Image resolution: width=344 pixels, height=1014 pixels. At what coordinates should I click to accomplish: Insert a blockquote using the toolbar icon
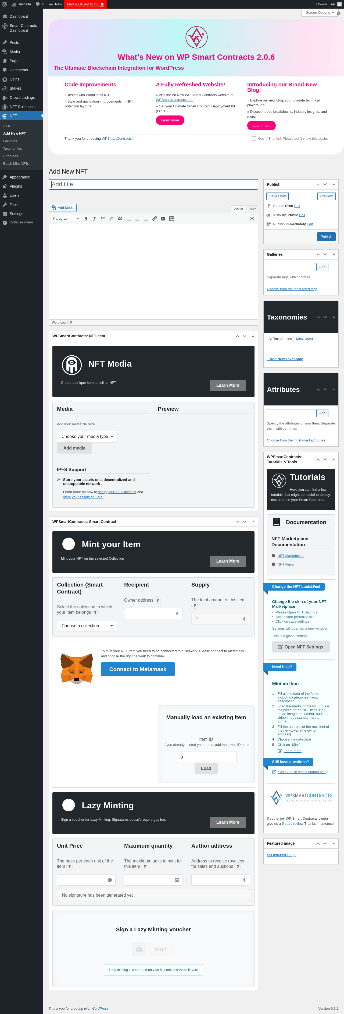pyautogui.click(x=120, y=219)
